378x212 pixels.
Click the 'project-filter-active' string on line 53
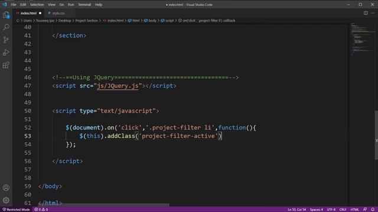(x=178, y=136)
